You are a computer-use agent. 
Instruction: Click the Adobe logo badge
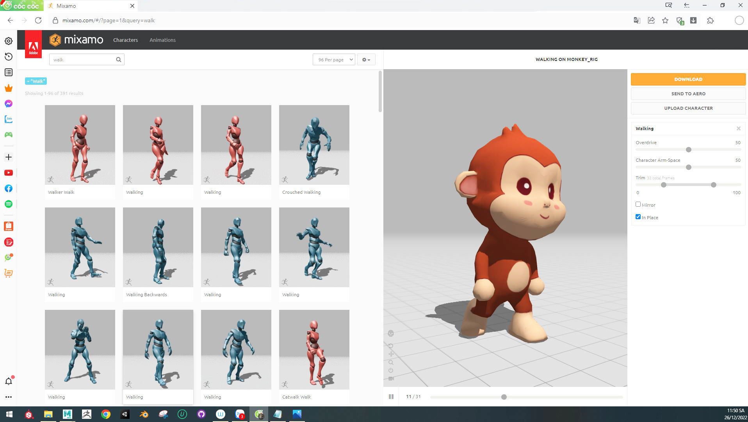click(33, 45)
